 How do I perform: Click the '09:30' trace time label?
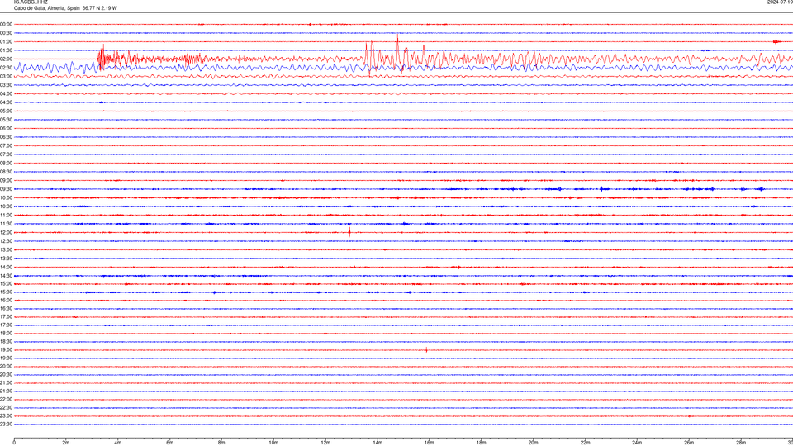[x=6, y=189]
